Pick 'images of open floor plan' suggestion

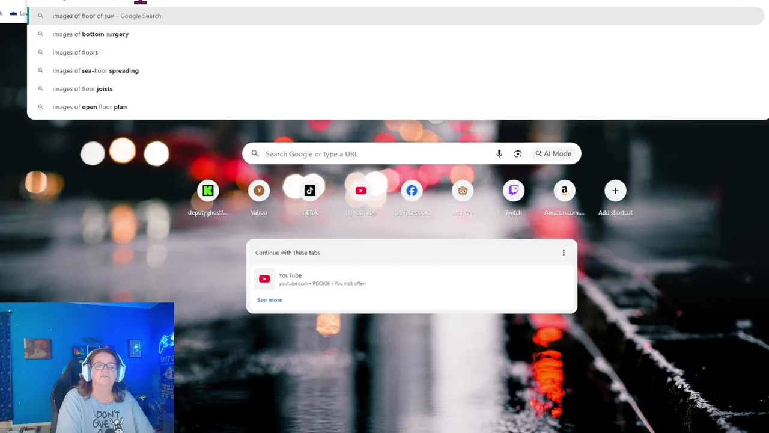click(x=397, y=106)
